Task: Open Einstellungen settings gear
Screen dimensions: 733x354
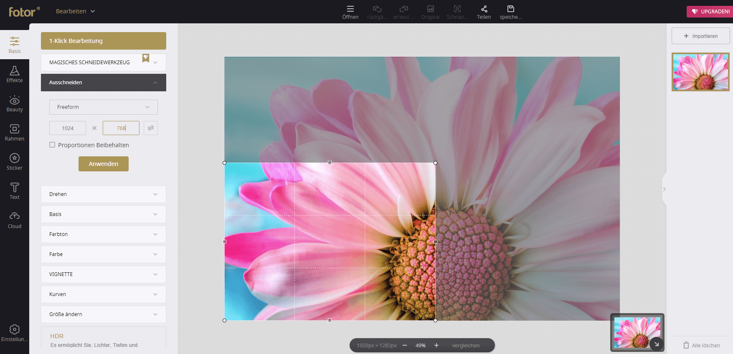Action: point(15,333)
